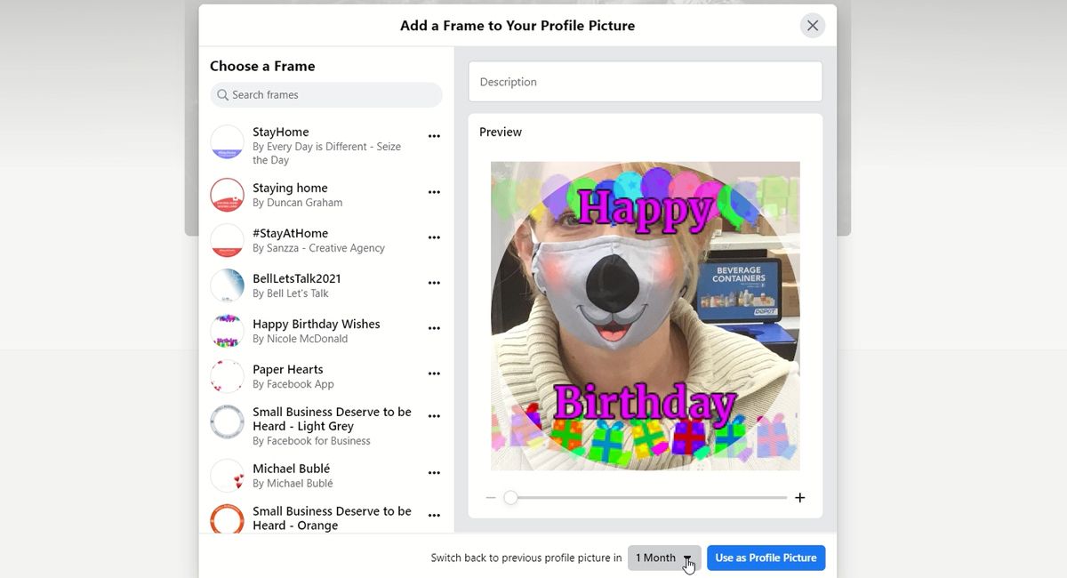Click 'Small Business Deserve to be Heard - Light Grey'
The height and width of the screenshot is (578, 1067).
point(332,419)
